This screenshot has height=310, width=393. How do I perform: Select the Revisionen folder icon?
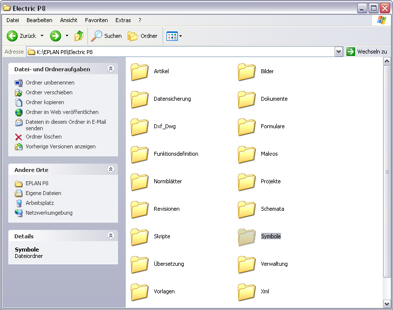click(140, 209)
